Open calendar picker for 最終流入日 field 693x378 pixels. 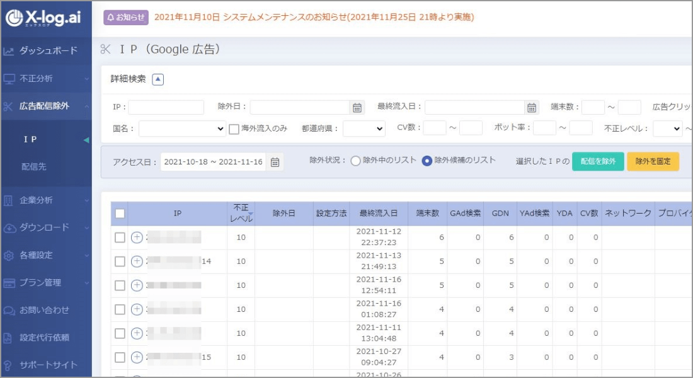point(532,107)
